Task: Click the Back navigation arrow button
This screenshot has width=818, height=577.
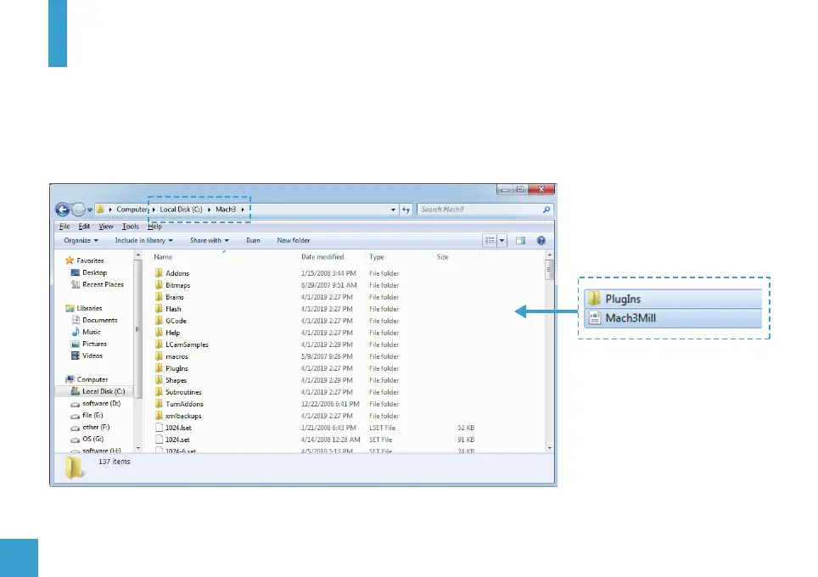Action: pos(63,210)
